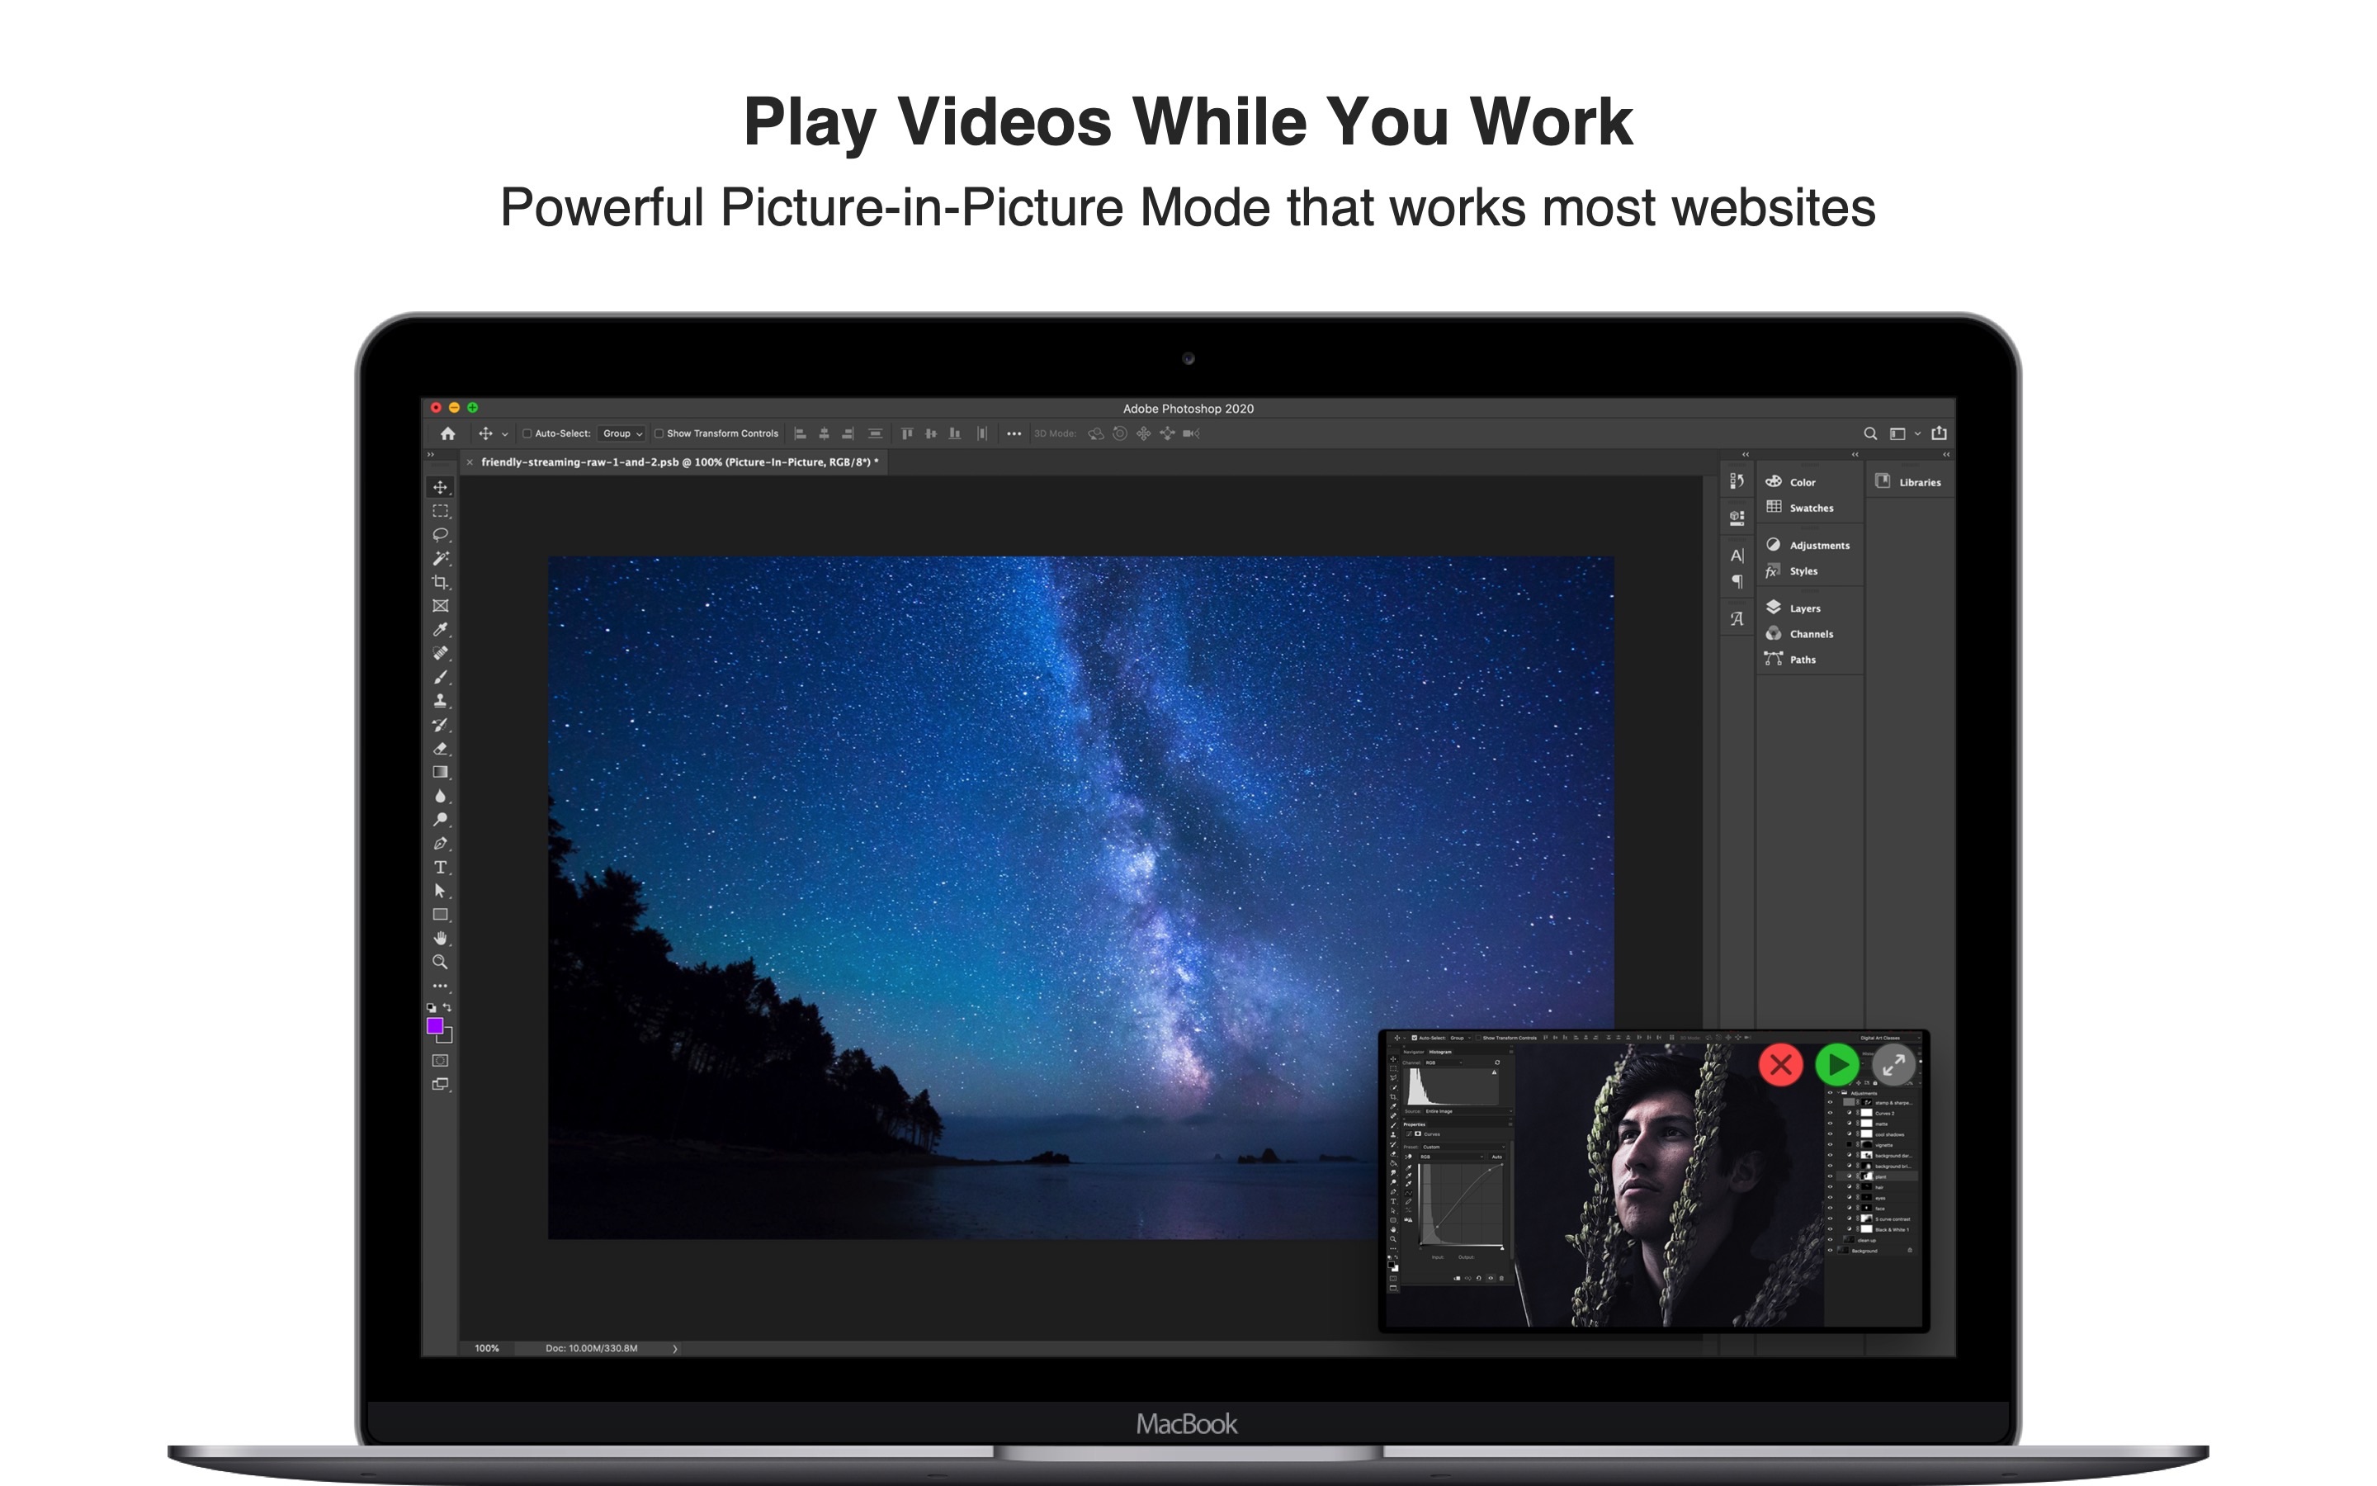Change screen mode icon in toolbox

(440, 1084)
